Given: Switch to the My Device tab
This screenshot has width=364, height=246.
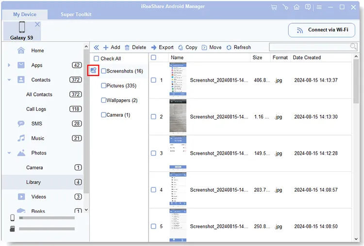Looking at the screenshot, I should [25, 15].
